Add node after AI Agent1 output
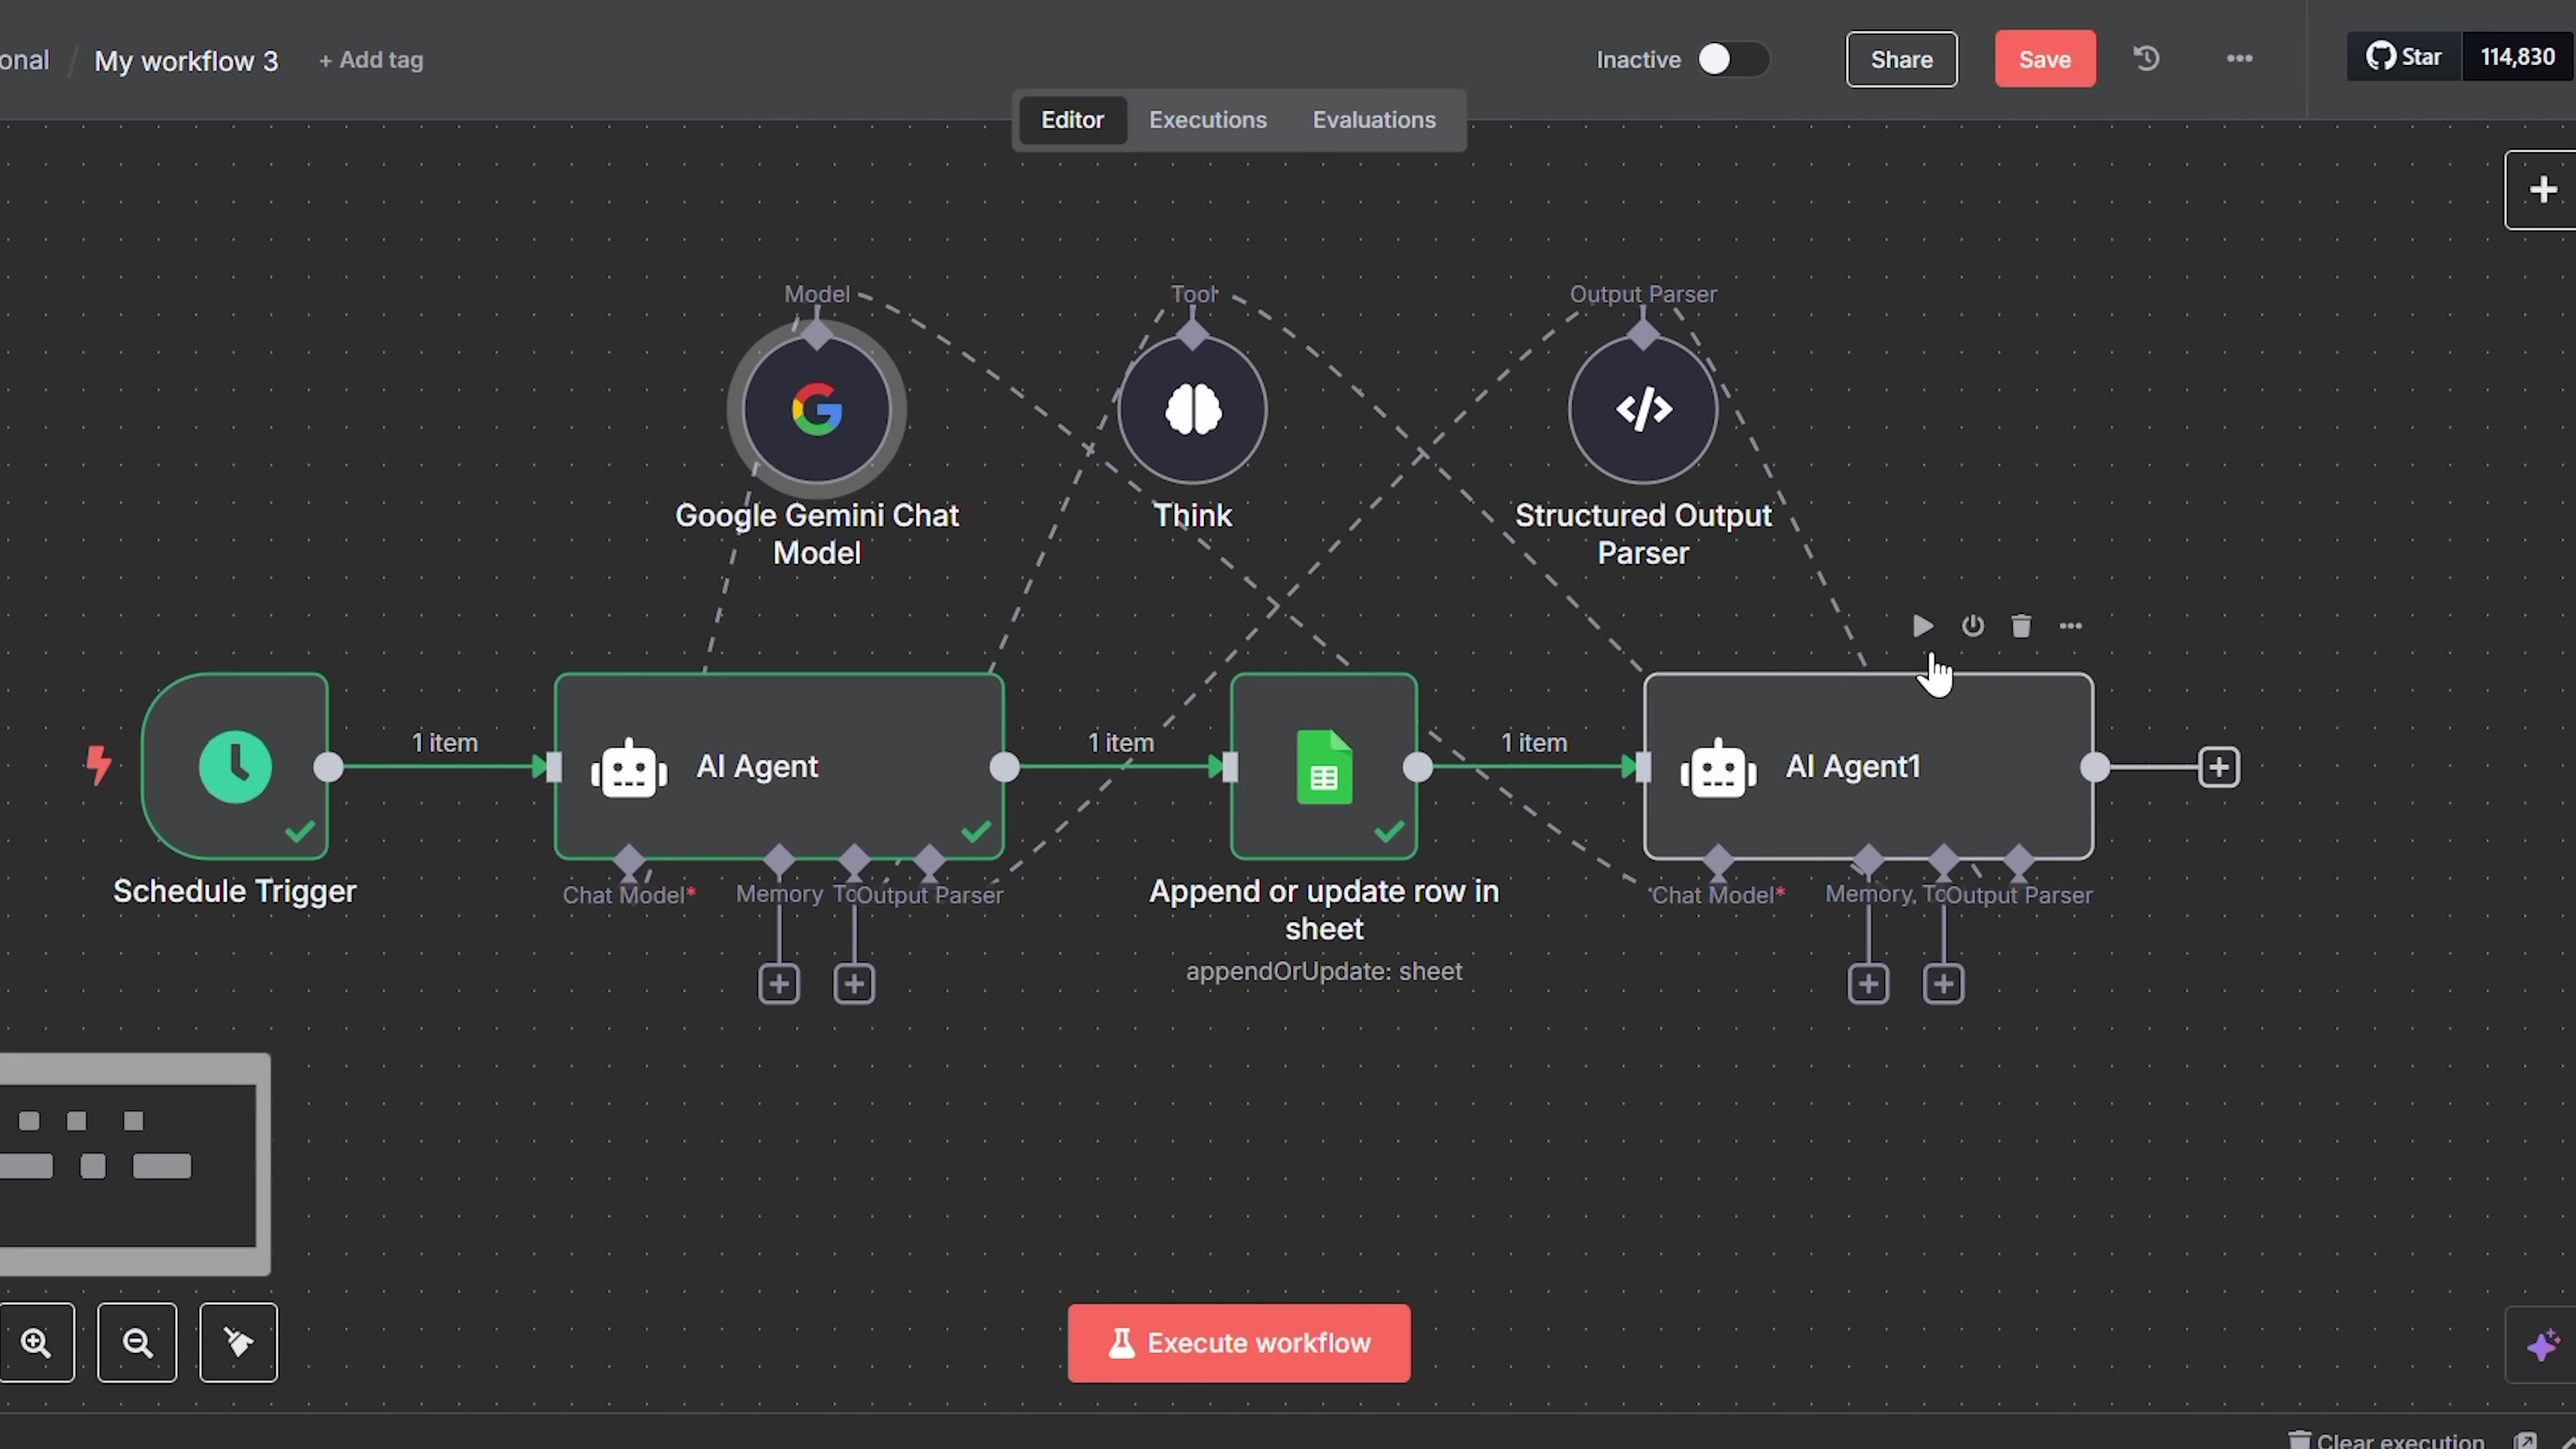2576x1449 pixels. (2219, 767)
